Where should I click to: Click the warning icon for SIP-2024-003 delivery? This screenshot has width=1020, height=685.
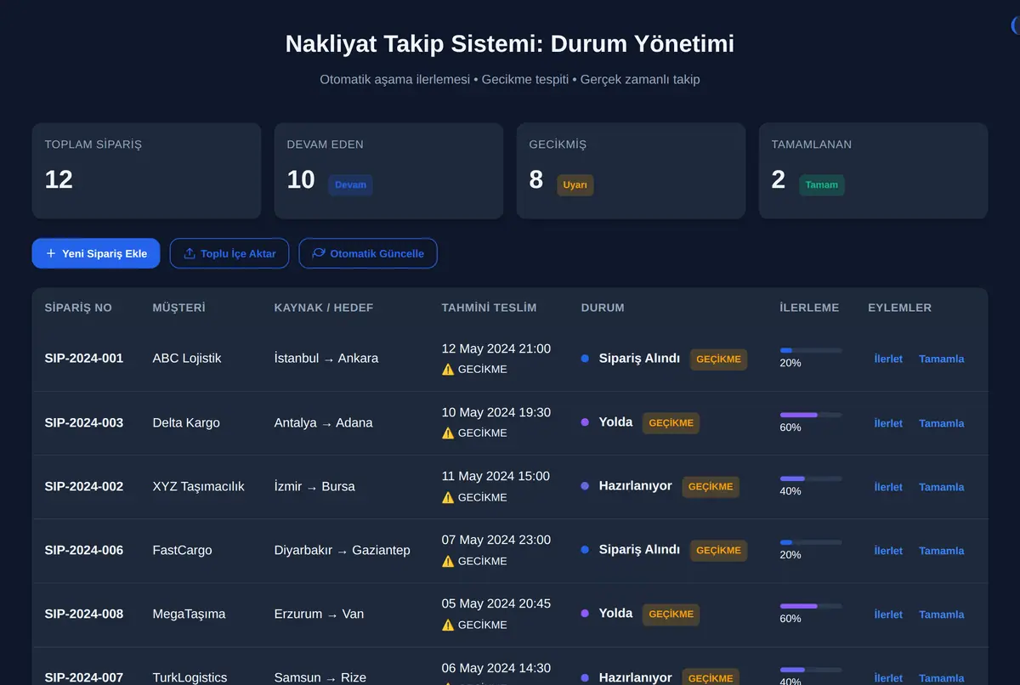(448, 433)
